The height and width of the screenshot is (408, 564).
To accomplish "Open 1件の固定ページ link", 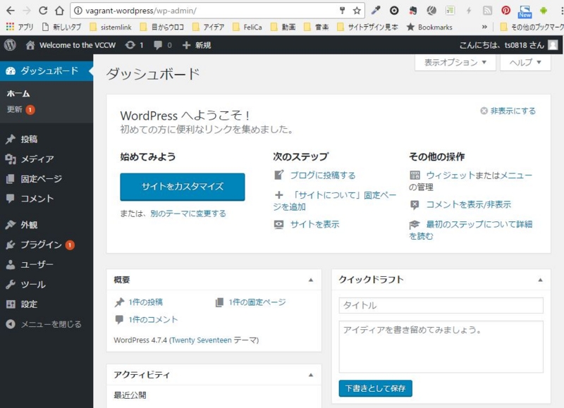I will [257, 302].
